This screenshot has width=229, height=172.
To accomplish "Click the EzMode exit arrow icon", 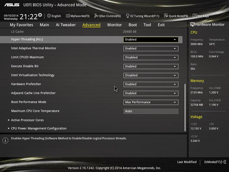I will click(x=224, y=162).
